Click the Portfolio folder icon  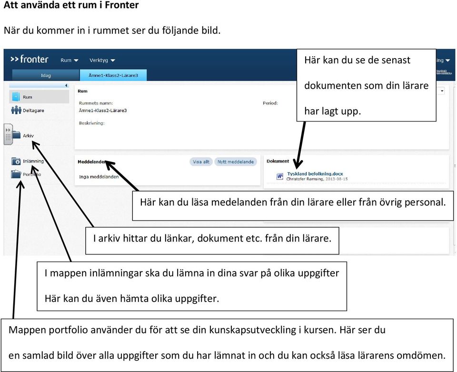pos(16,174)
